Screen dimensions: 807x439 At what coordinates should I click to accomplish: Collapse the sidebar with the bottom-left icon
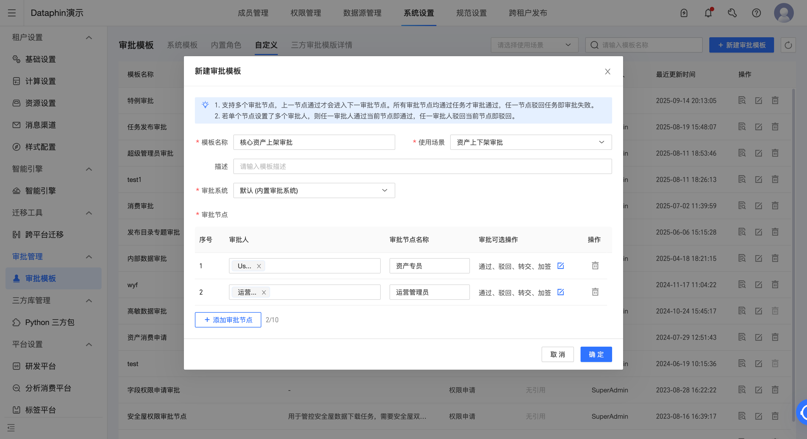pos(11,428)
